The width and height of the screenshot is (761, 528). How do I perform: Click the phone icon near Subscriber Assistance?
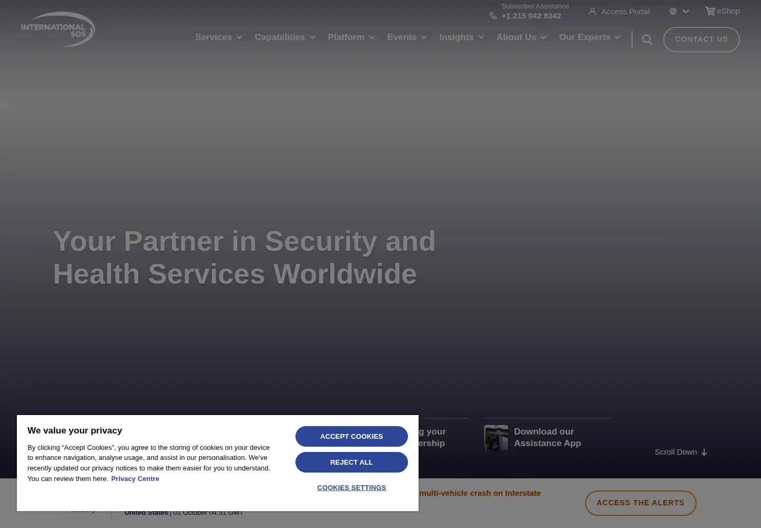click(x=493, y=16)
